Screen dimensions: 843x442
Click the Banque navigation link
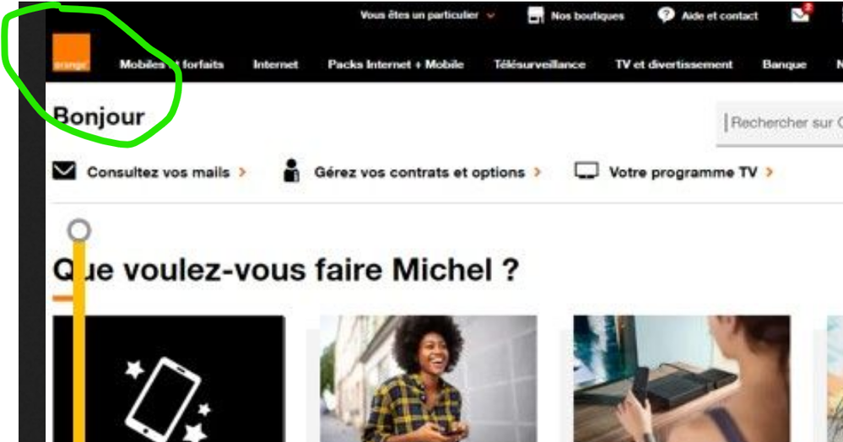[785, 64]
